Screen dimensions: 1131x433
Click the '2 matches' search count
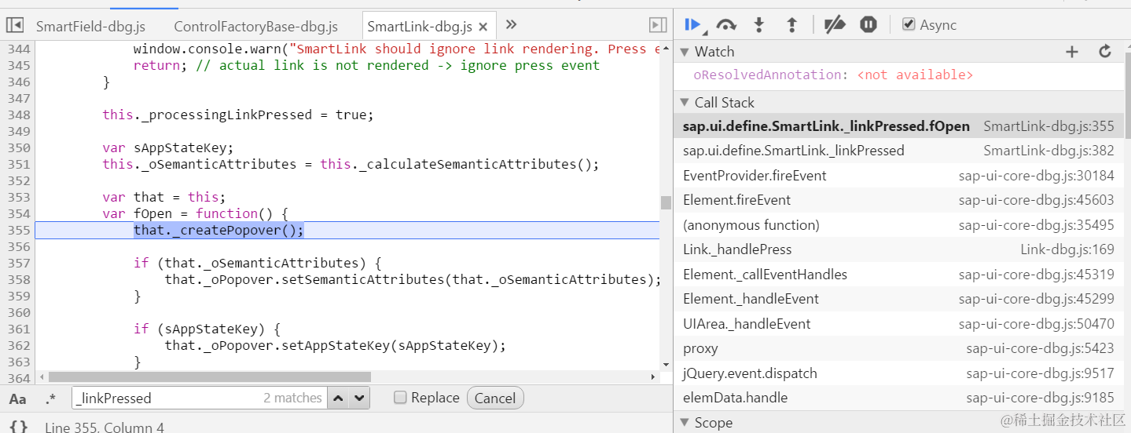292,398
